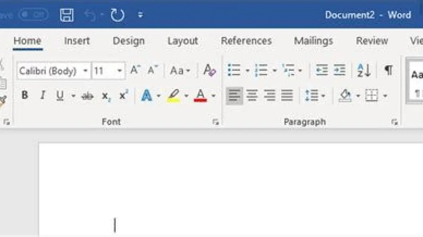Switch to the Insert tab
423x237 pixels.
77,41
